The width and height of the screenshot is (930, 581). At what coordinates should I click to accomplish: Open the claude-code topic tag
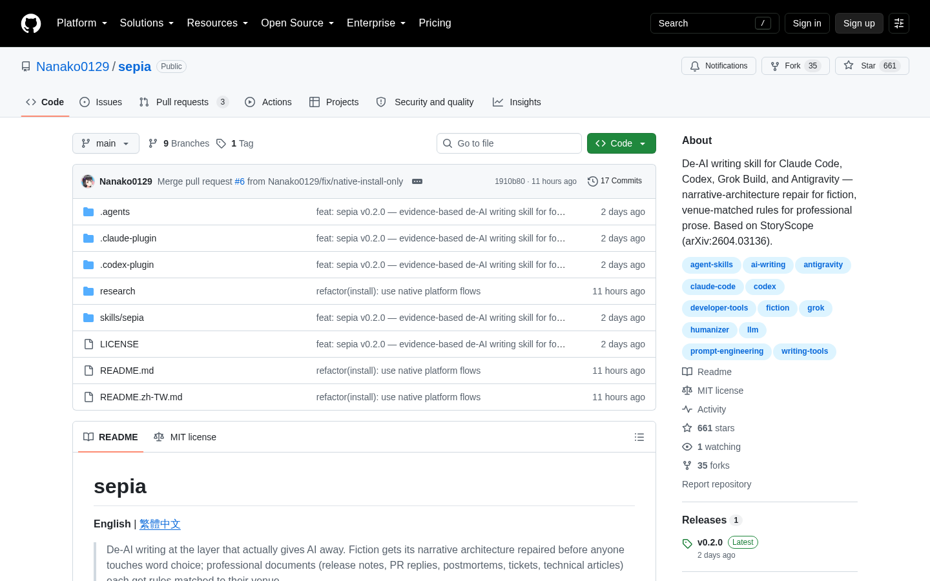click(x=713, y=287)
